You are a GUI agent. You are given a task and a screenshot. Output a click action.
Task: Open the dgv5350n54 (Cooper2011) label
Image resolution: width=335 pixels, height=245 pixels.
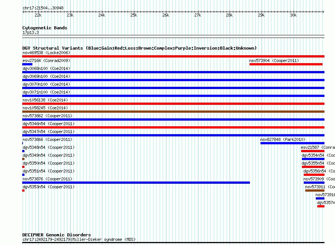click(49, 163)
